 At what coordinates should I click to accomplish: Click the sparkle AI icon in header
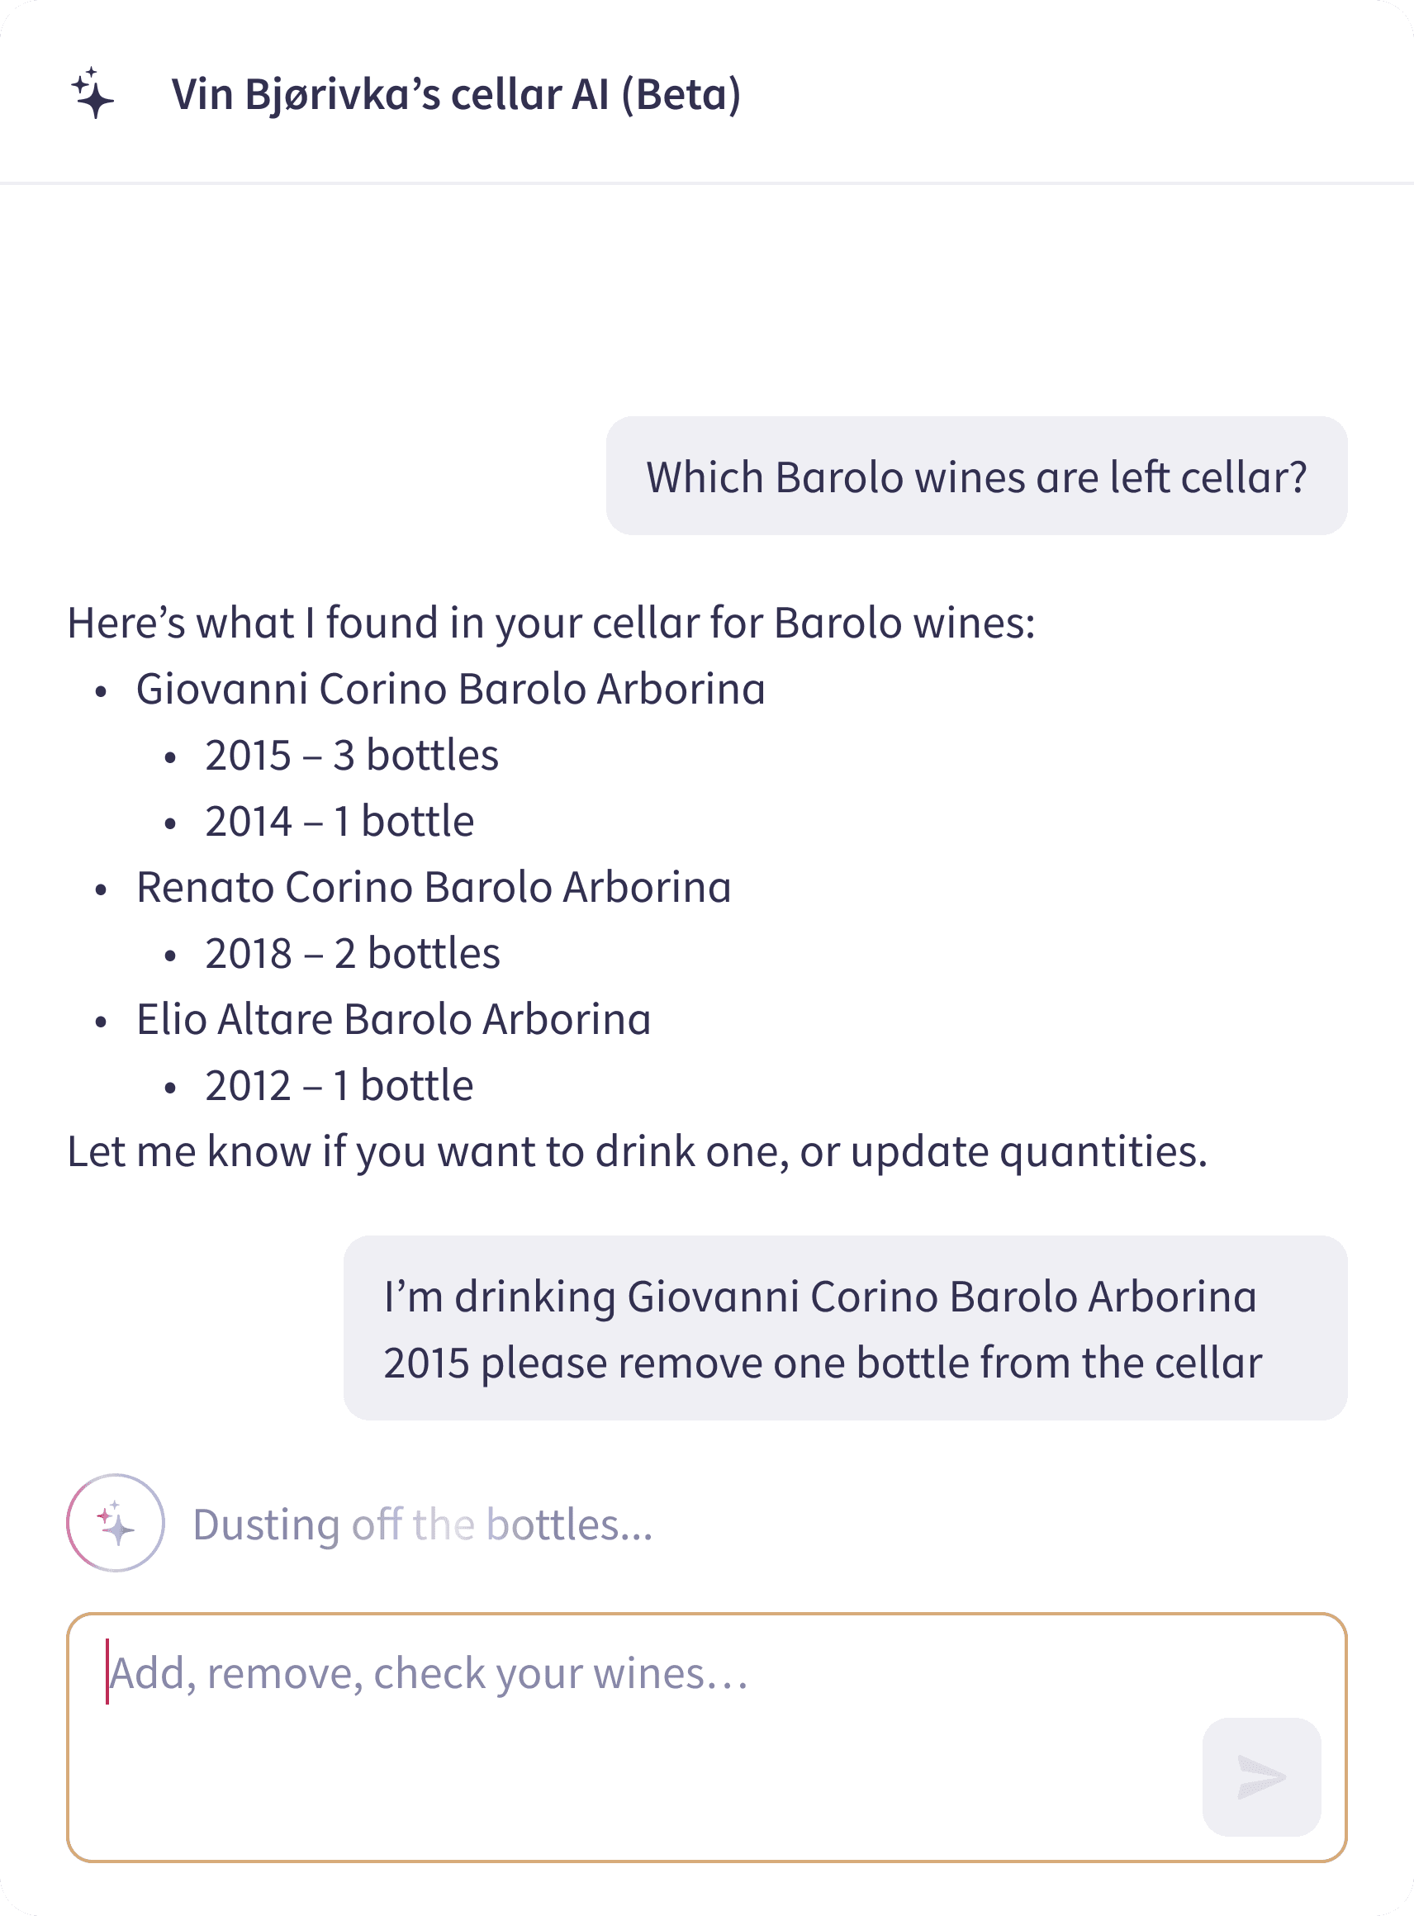(x=93, y=92)
